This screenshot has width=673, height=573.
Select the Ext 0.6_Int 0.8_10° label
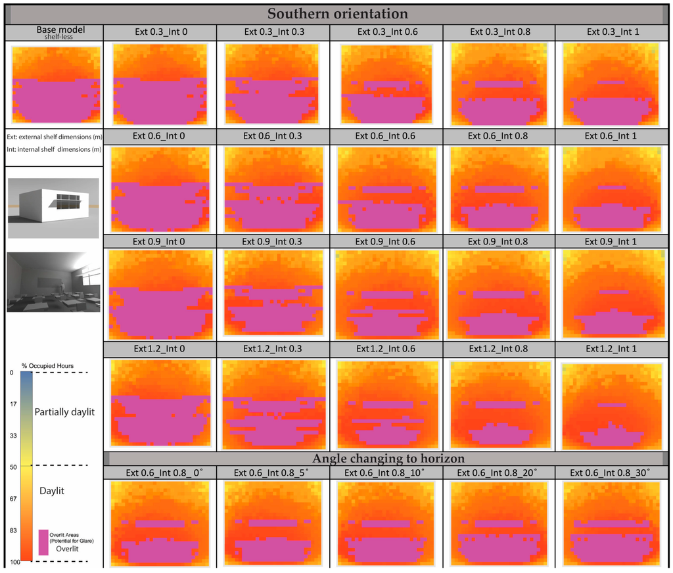(385, 472)
